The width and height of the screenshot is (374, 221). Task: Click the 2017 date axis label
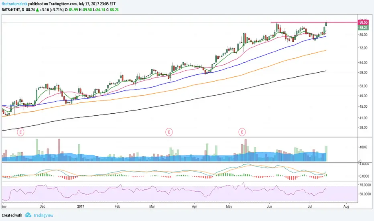coord(81,207)
